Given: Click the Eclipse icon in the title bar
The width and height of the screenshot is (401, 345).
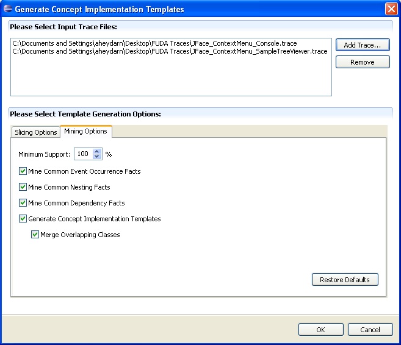Looking at the screenshot, I should [8, 9].
